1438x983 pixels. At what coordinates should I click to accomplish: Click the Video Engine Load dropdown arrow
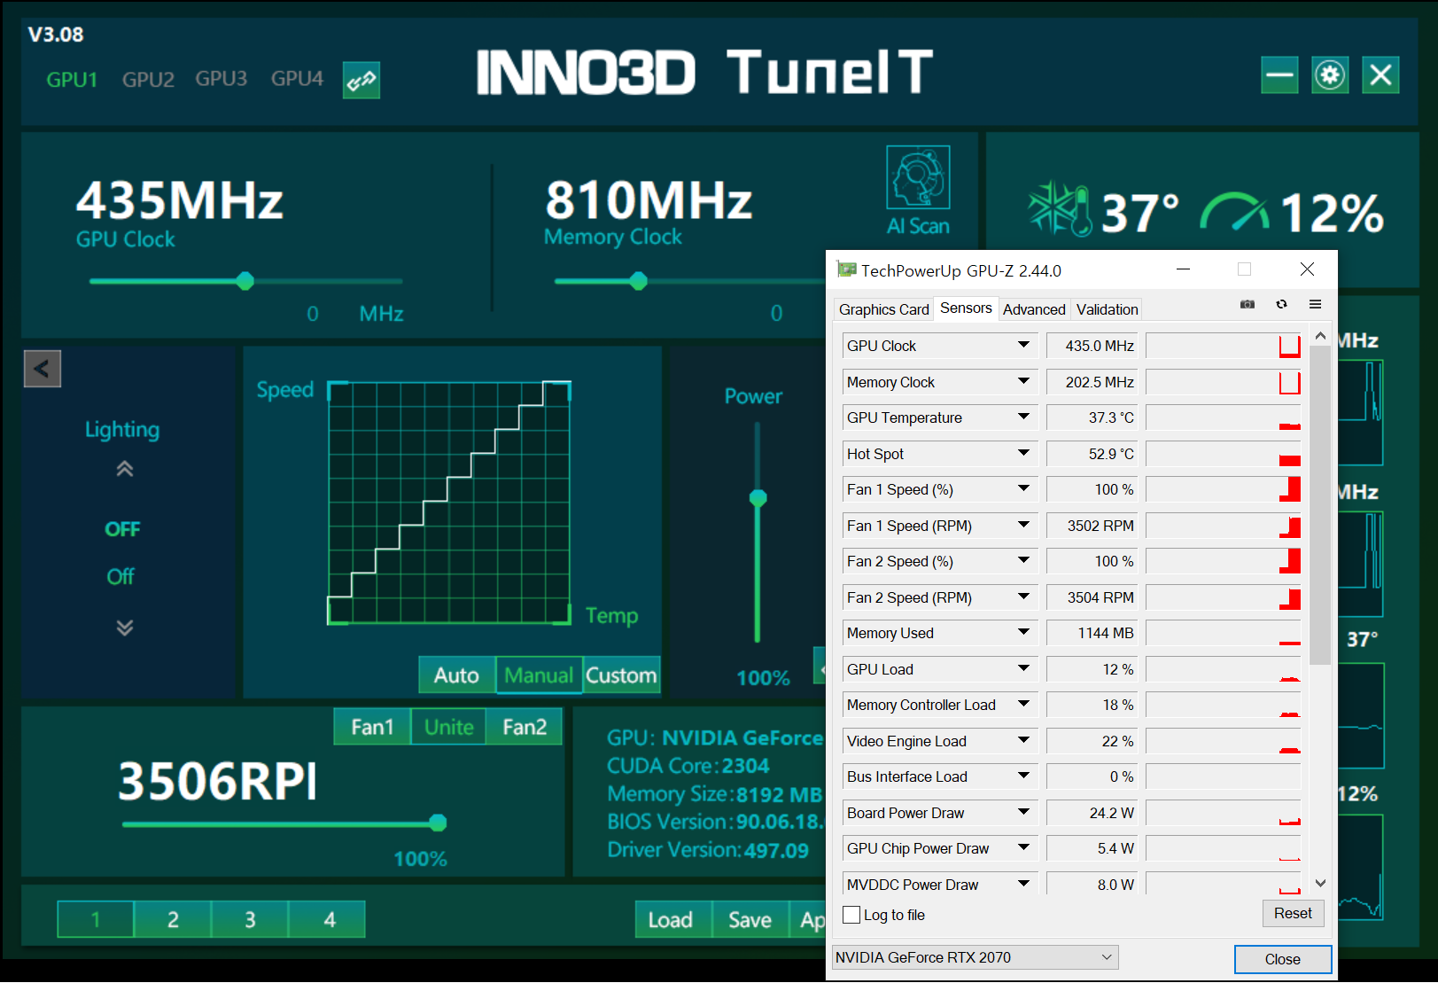[1023, 741]
